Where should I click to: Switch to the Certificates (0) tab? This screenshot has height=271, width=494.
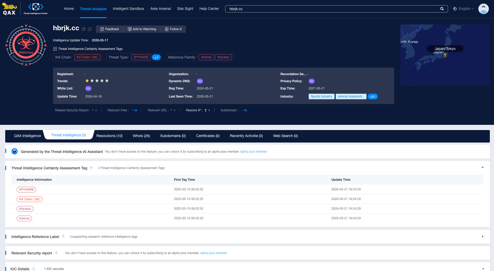pos(208,136)
